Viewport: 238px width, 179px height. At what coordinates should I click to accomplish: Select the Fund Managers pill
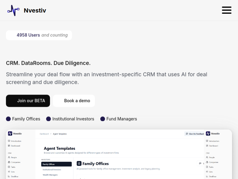119,119
